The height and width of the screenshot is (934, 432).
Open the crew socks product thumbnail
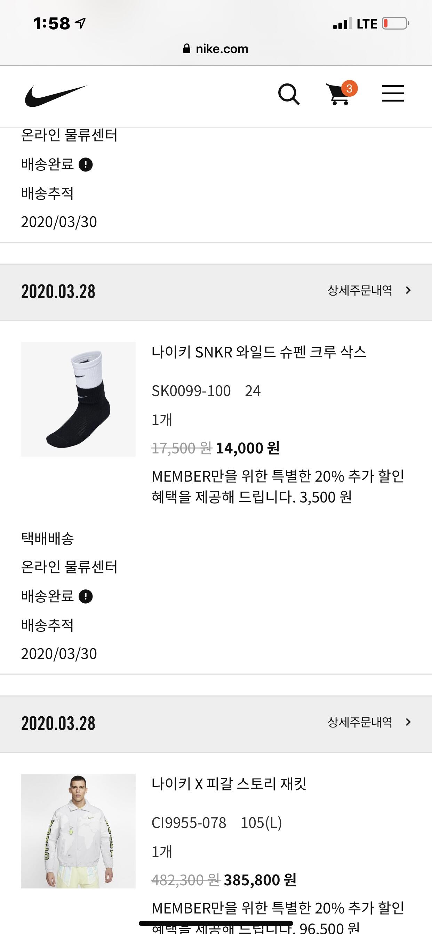(78, 399)
